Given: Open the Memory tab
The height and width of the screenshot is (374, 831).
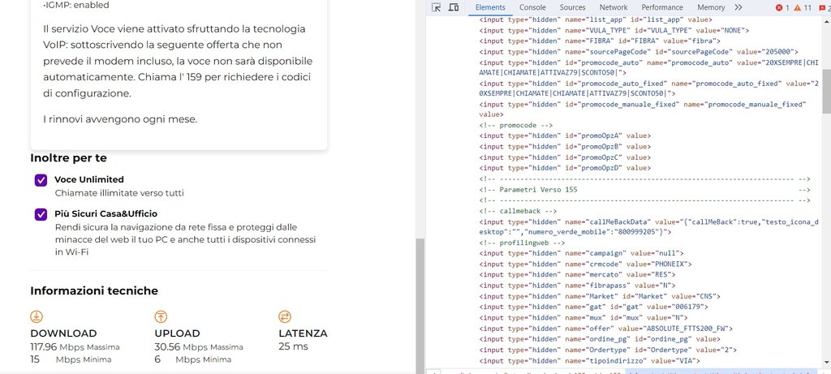Looking at the screenshot, I should 711,7.
